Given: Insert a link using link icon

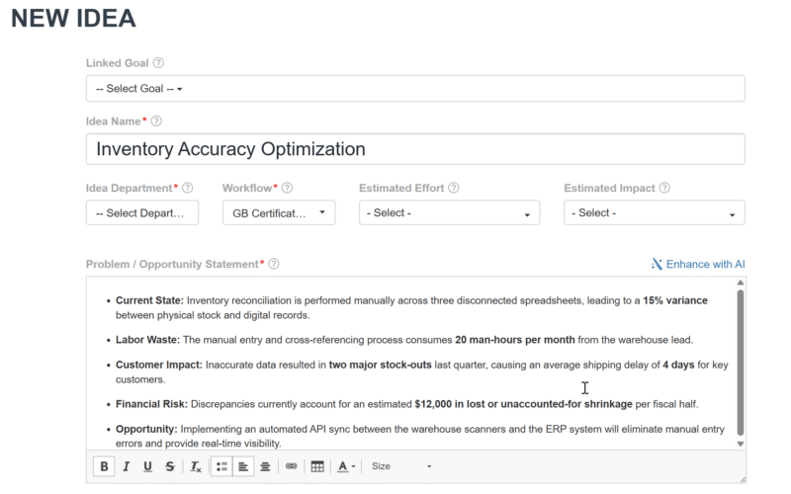Looking at the screenshot, I should 291,466.
